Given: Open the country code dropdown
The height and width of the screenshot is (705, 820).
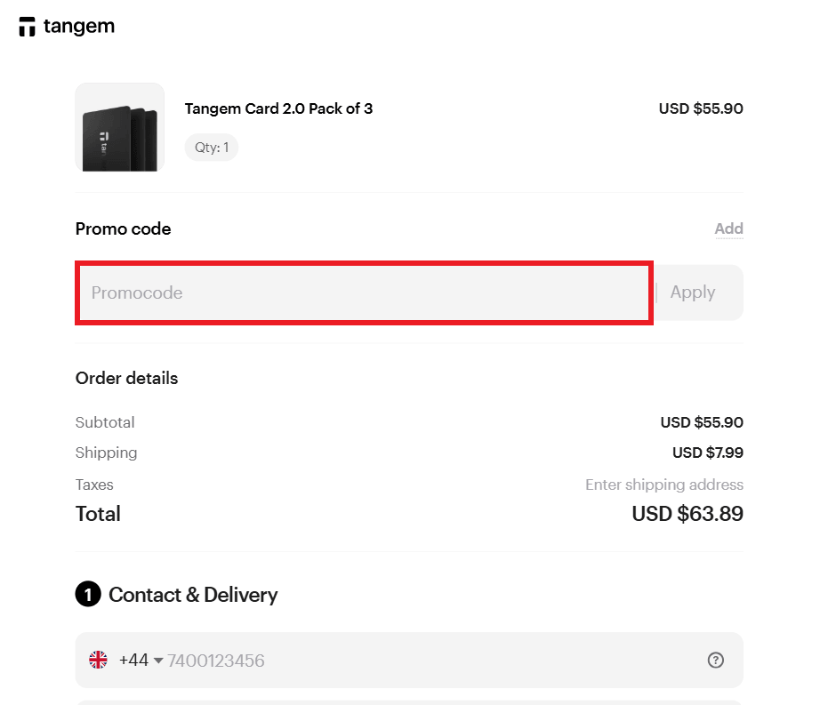Looking at the screenshot, I should (158, 660).
